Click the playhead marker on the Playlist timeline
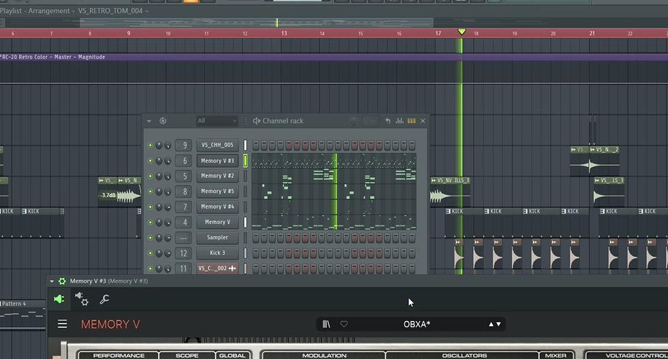 (461, 31)
